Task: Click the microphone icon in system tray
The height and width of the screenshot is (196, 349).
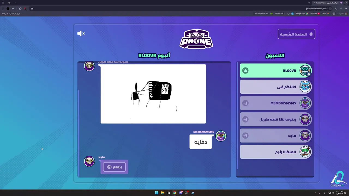Action: pos(319,193)
